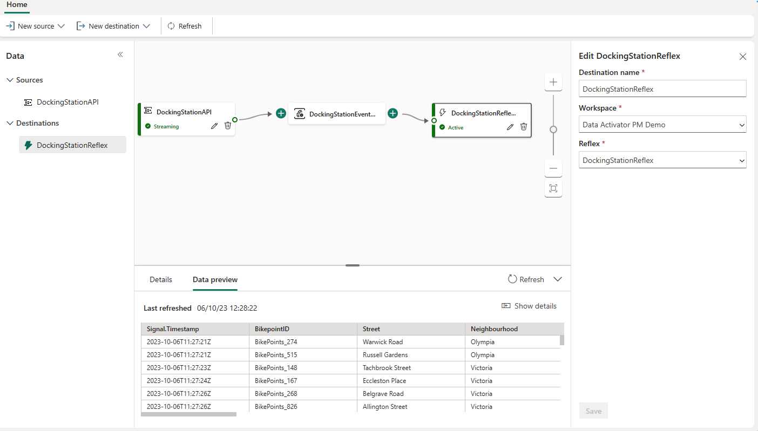The width and height of the screenshot is (758, 431).
Task: Collapse the Data panel
Action: (x=120, y=54)
